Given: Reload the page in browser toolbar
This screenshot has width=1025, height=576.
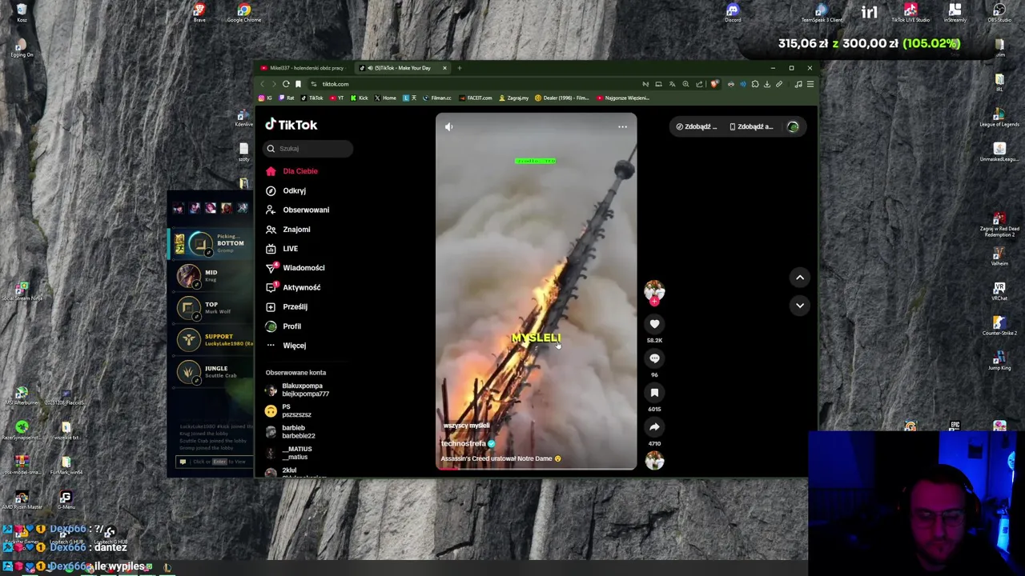Looking at the screenshot, I should tap(286, 84).
